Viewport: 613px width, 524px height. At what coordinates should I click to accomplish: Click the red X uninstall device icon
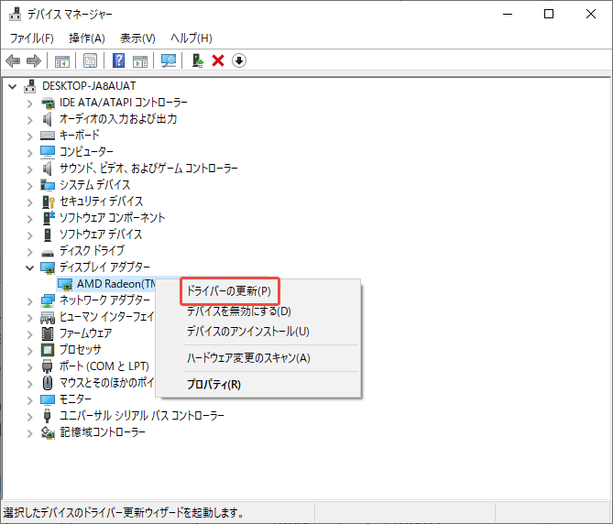(x=218, y=61)
